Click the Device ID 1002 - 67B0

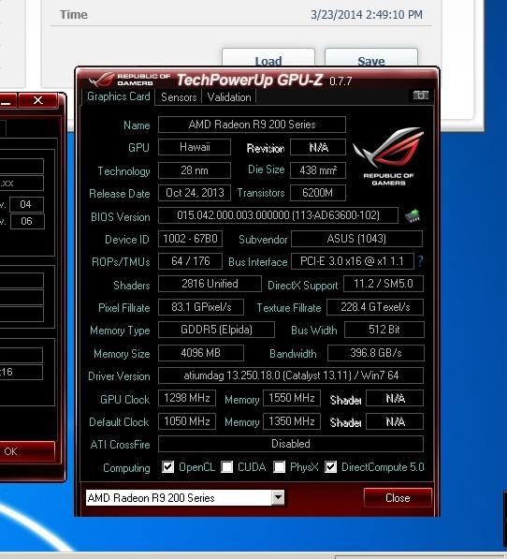coord(190,239)
